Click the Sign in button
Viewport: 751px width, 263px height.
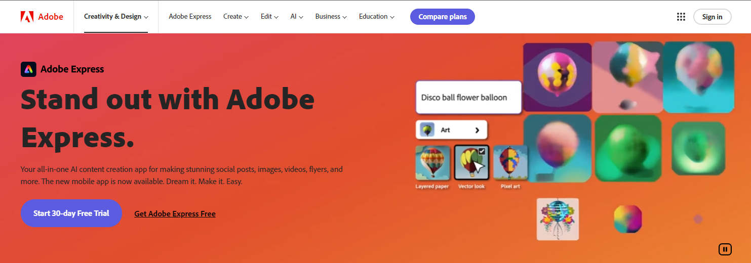tap(712, 17)
